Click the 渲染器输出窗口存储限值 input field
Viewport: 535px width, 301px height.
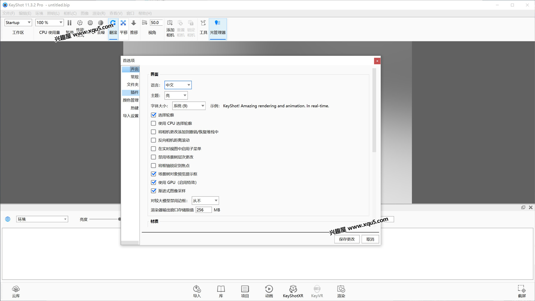click(x=203, y=210)
